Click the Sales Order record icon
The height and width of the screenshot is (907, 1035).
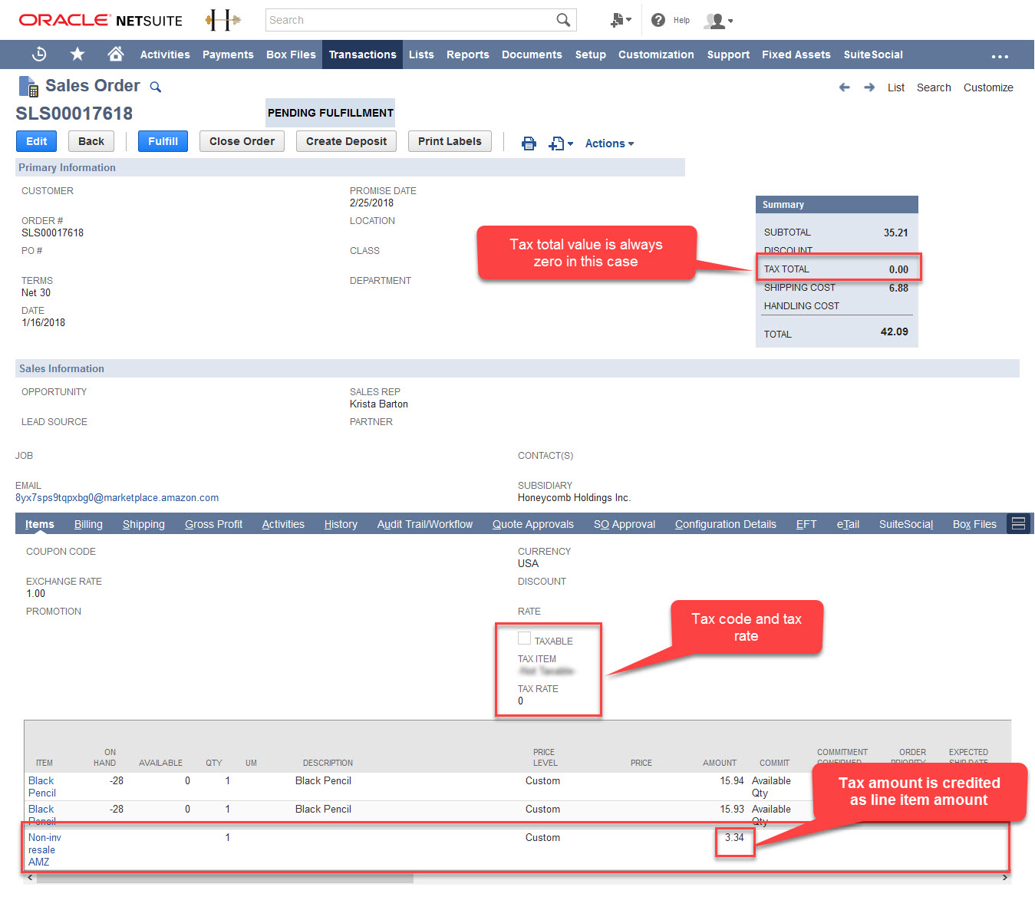point(28,87)
